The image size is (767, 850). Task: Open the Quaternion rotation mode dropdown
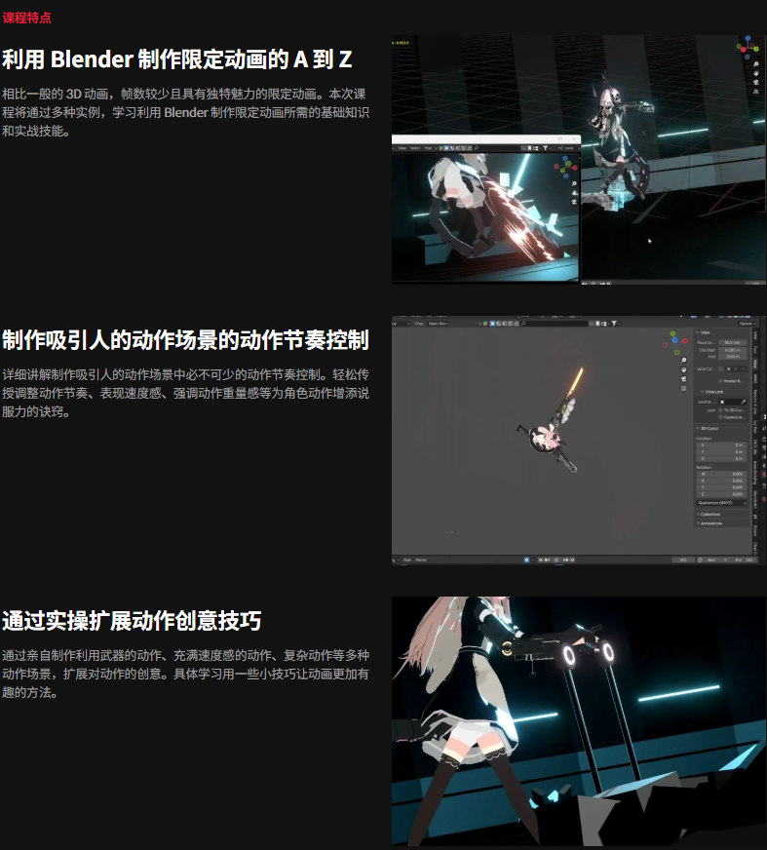point(721,503)
